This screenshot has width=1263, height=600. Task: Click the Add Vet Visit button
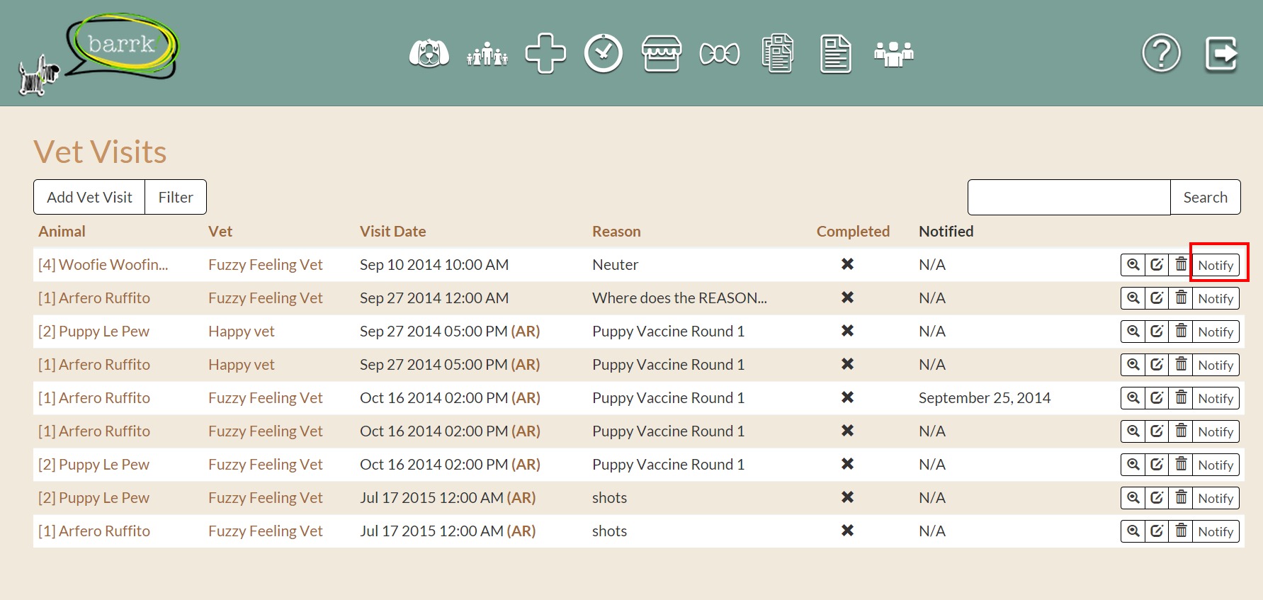(89, 197)
